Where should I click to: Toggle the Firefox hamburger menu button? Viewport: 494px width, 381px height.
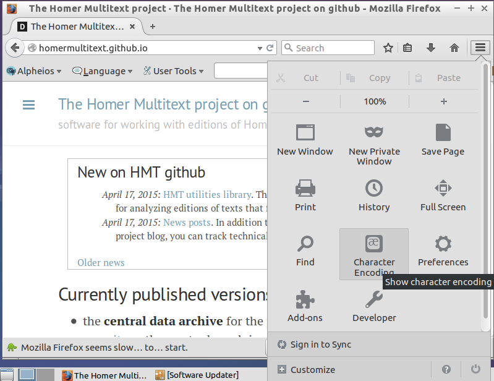[480, 48]
